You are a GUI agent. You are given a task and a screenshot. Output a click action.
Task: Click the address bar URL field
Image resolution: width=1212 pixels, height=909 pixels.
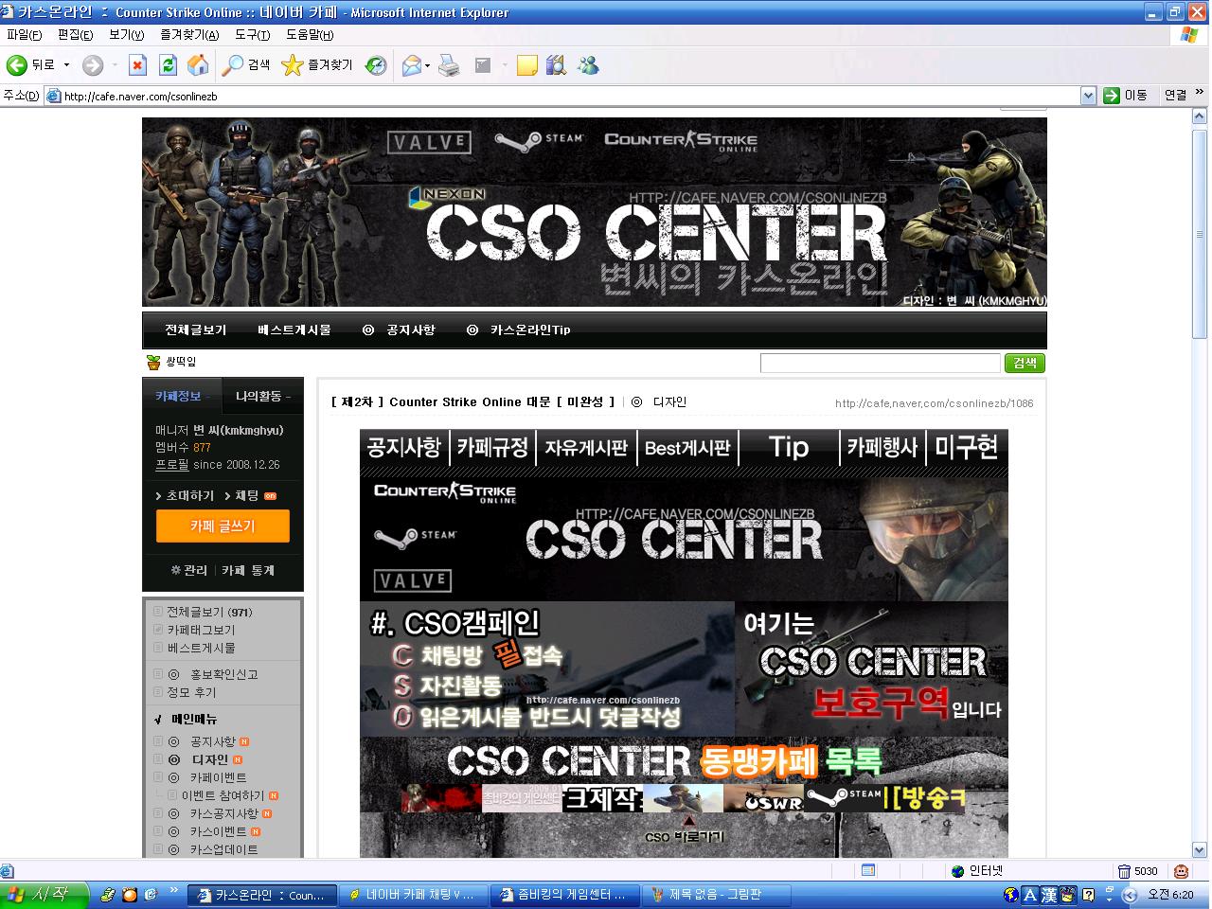click(x=563, y=96)
